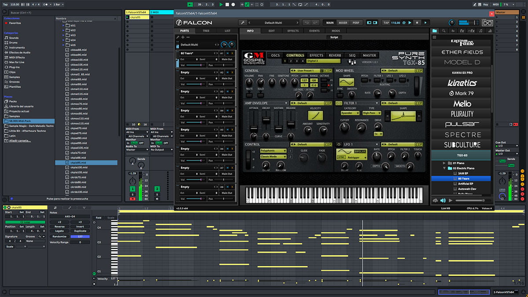
Task: Open the OSCS page in Pure Synth
Action: point(275,55)
